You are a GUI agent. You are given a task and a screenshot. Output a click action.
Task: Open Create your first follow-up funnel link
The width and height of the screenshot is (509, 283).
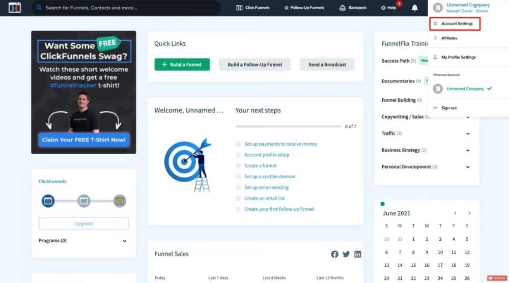tap(279, 209)
